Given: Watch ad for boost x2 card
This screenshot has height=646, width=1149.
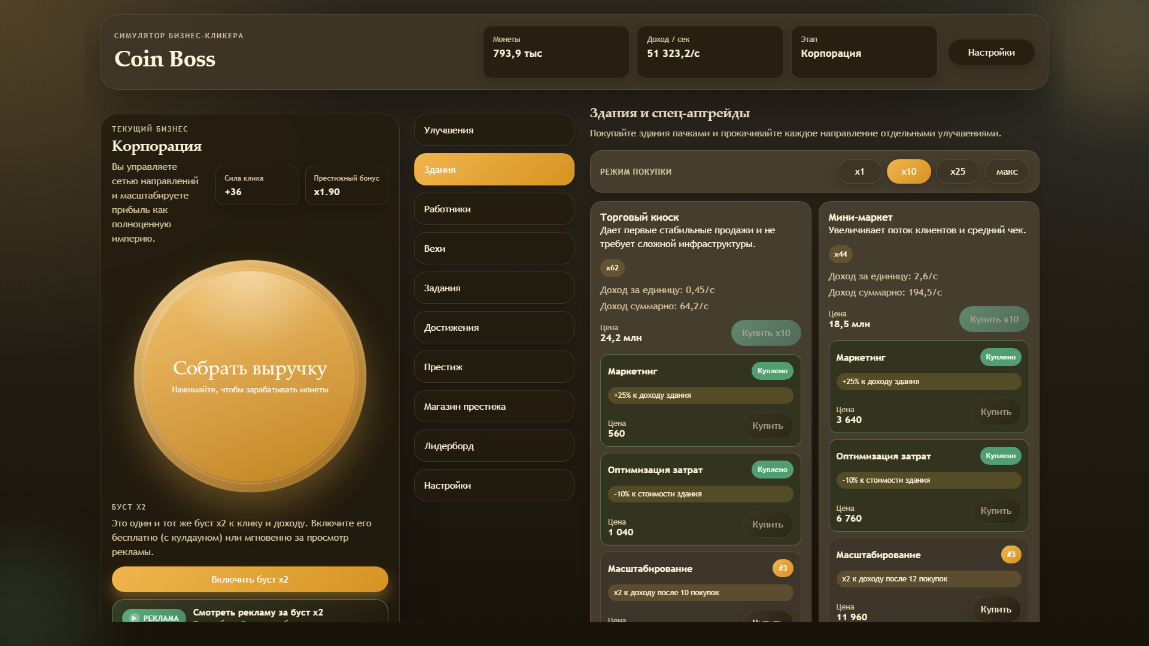Looking at the screenshot, I should tap(250, 611).
